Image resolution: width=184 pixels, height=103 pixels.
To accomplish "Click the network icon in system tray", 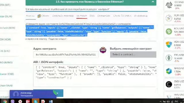I will (172, 102).
